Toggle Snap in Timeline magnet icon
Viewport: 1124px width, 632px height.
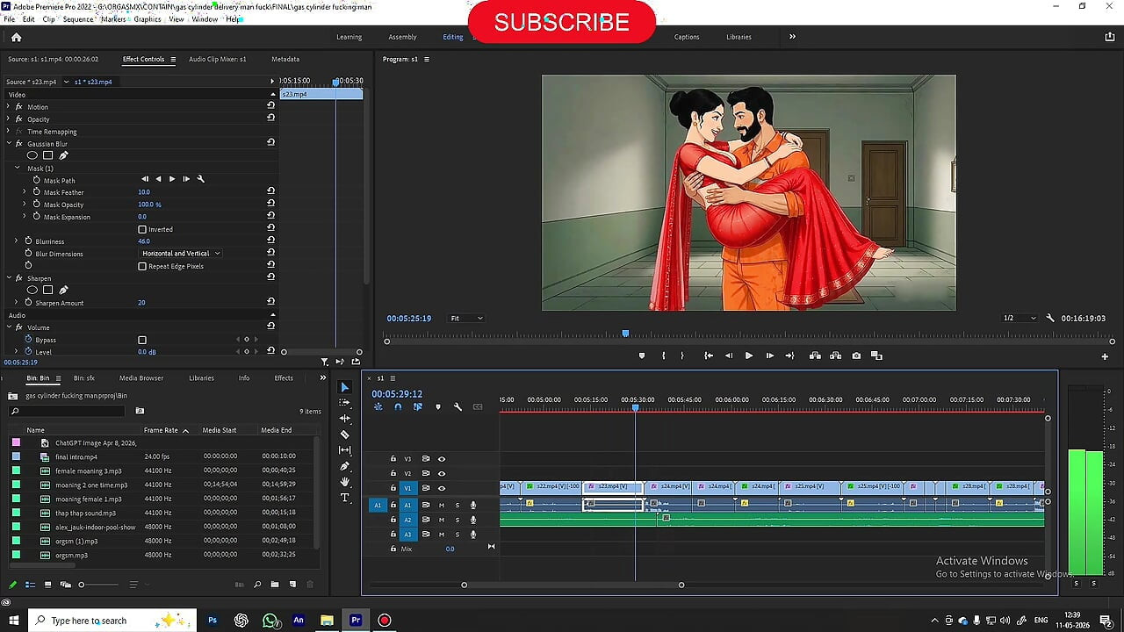point(398,406)
